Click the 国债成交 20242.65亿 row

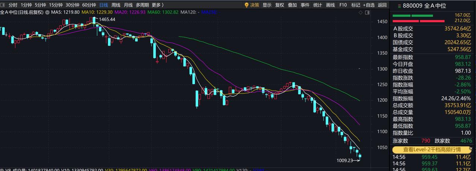tap(433, 42)
